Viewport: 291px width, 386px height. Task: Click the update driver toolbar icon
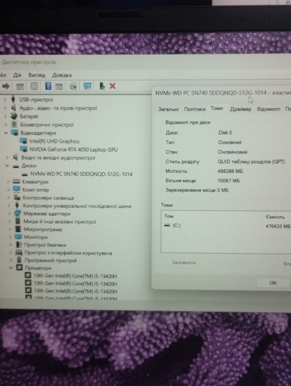102,86
